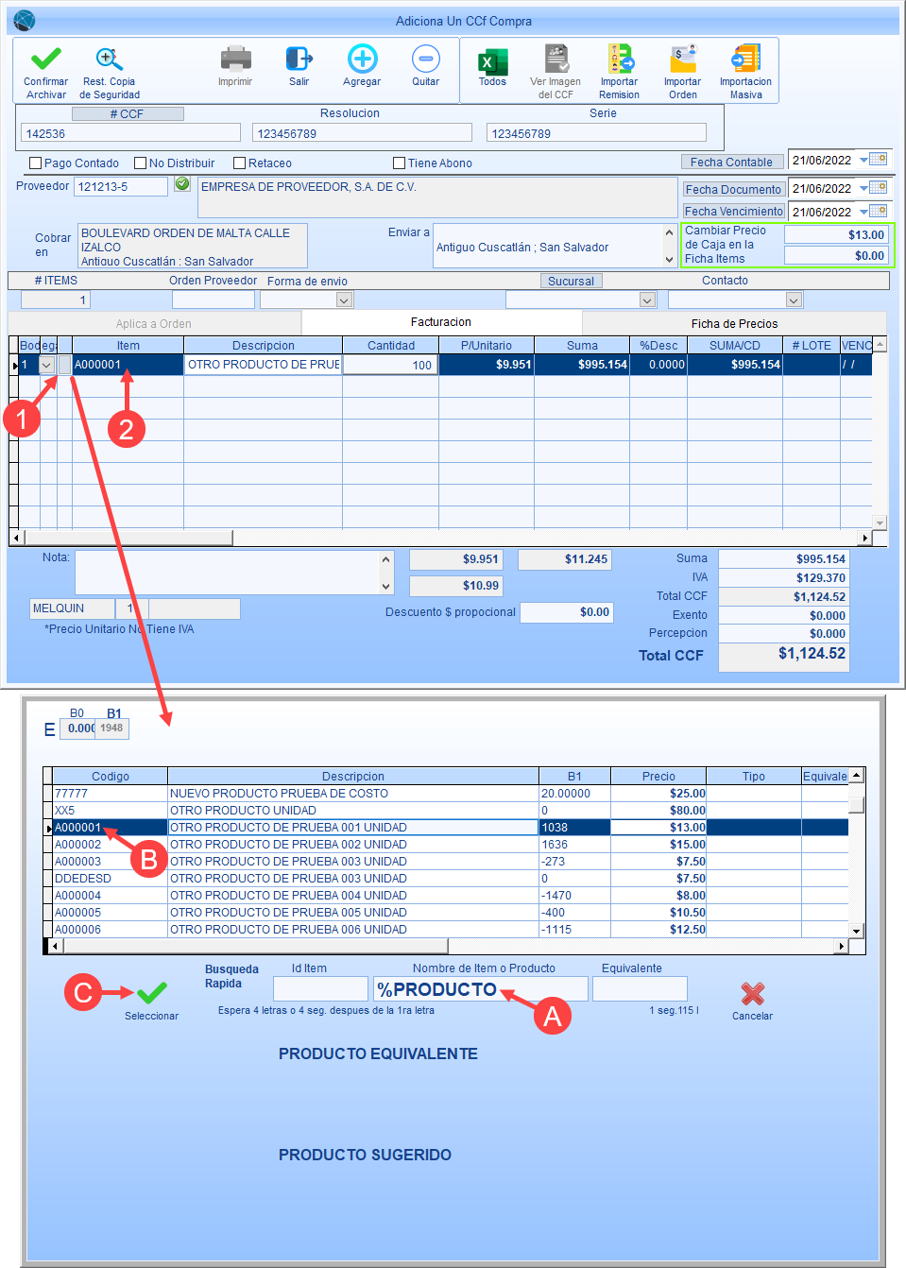Open calendar for Fecha Vencimiento
Image resolution: width=906 pixels, height=1268 pixels.
coord(879,211)
